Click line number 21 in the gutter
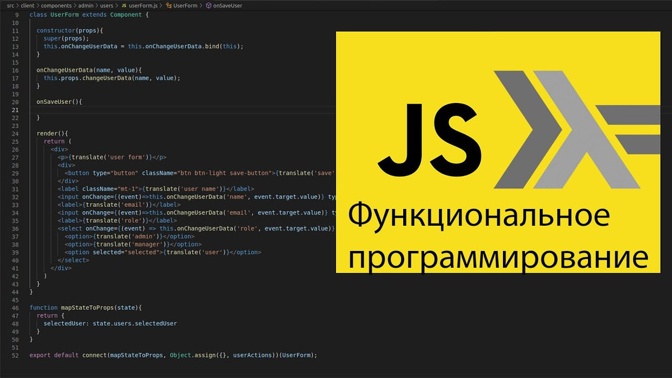The width and height of the screenshot is (672, 378). [x=15, y=110]
